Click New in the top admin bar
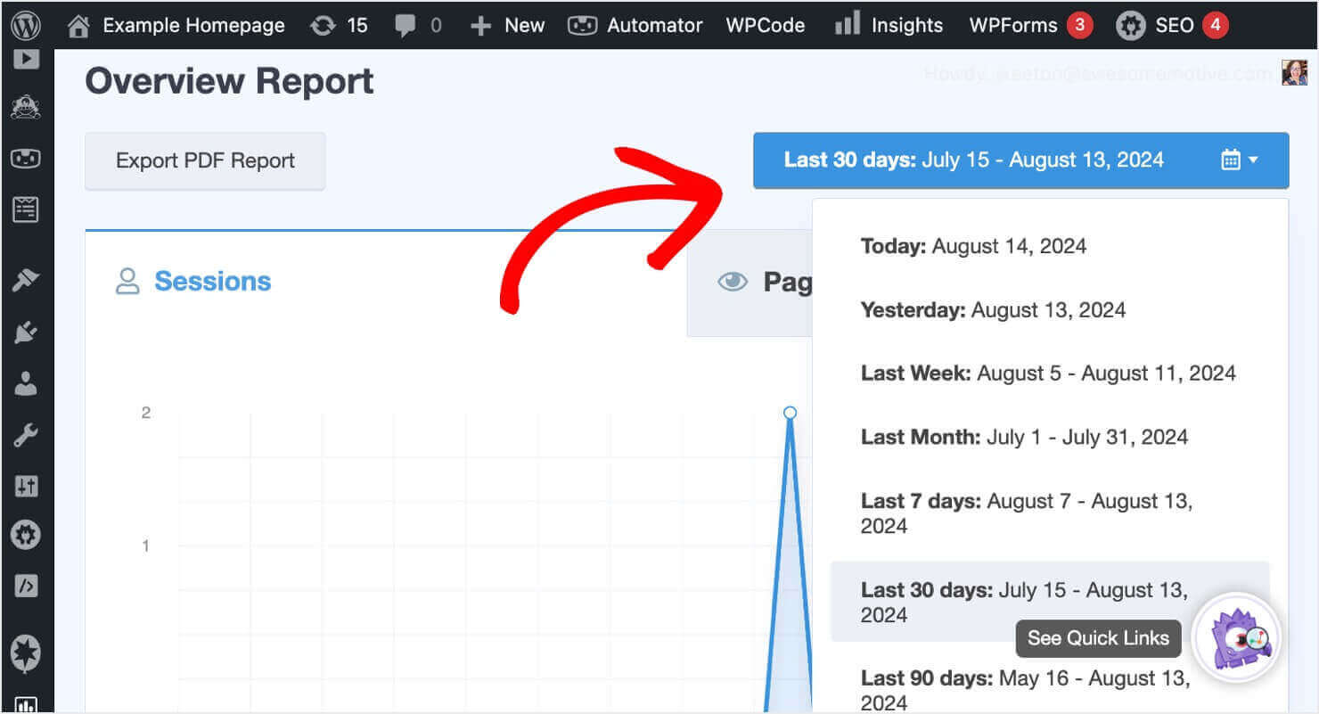Image resolution: width=1319 pixels, height=714 pixels. [507, 24]
